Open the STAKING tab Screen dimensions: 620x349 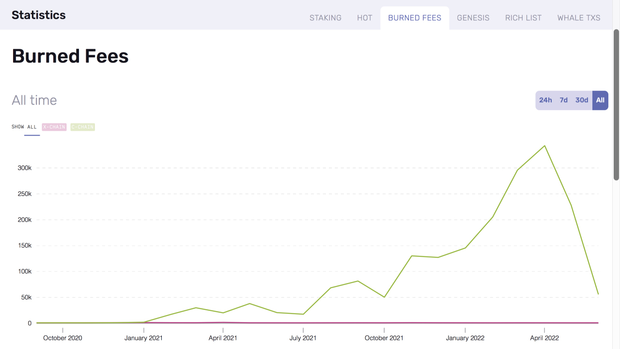tap(325, 18)
